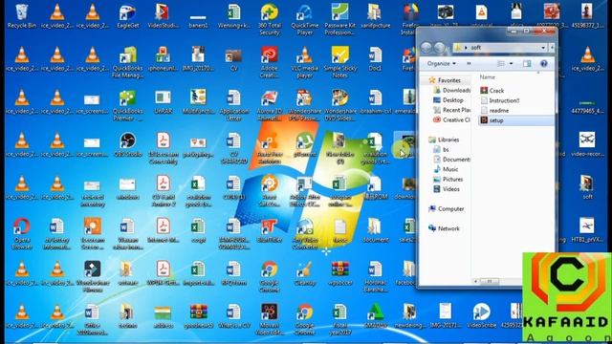The width and height of the screenshot is (612, 344).
Task: Open Computer in the navigation pane
Action: (447, 209)
